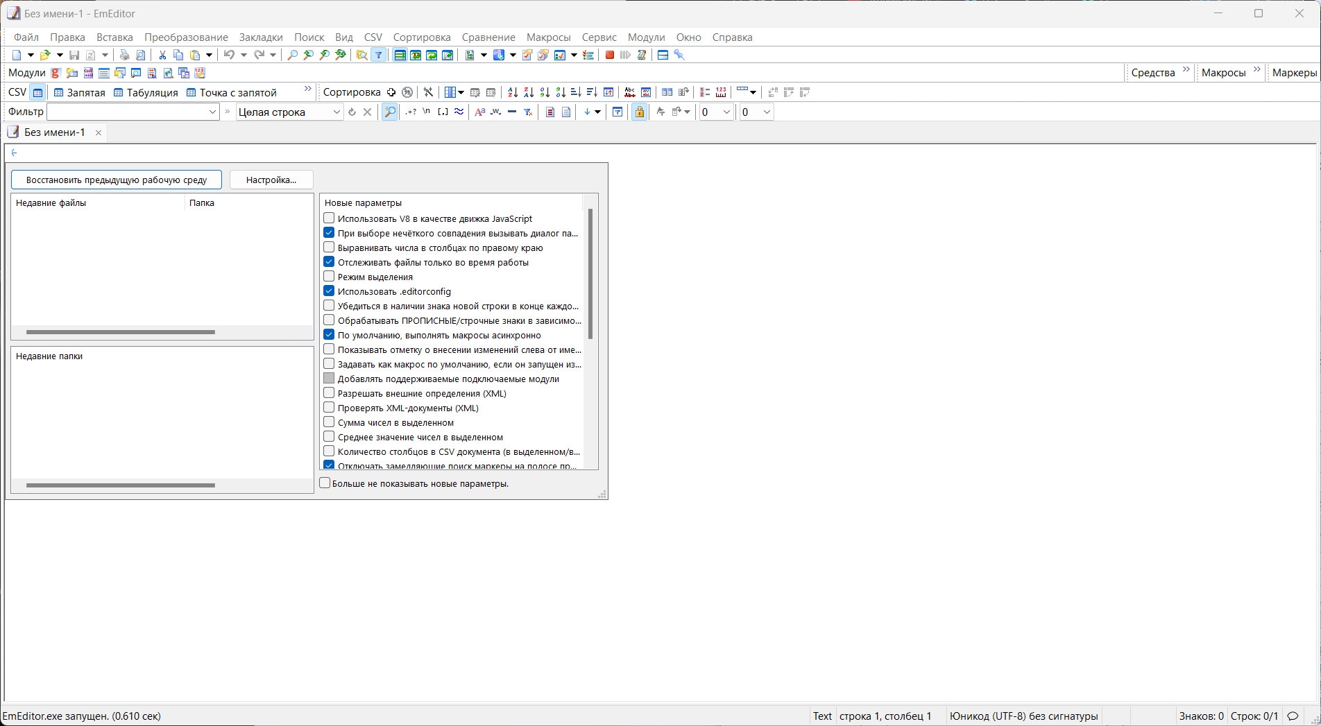The image size is (1321, 726).
Task: Open a new document with the New icon
Action: (17, 55)
